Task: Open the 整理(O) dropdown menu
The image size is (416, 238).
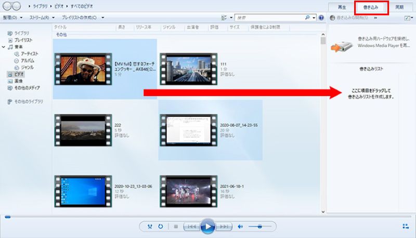Action: click(x=12, y=18)
